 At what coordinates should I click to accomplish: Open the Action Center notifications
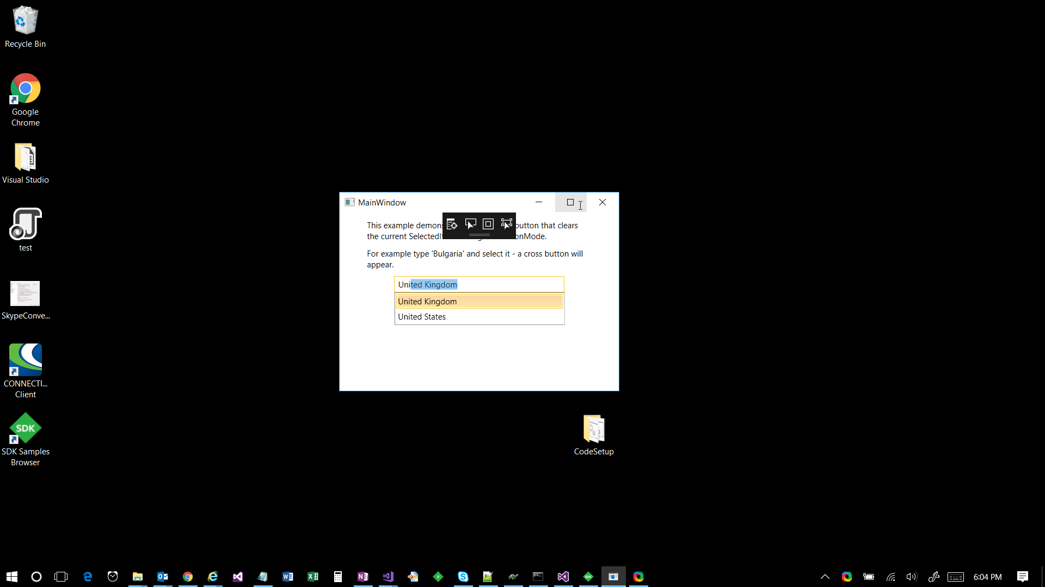(1023, 577)
